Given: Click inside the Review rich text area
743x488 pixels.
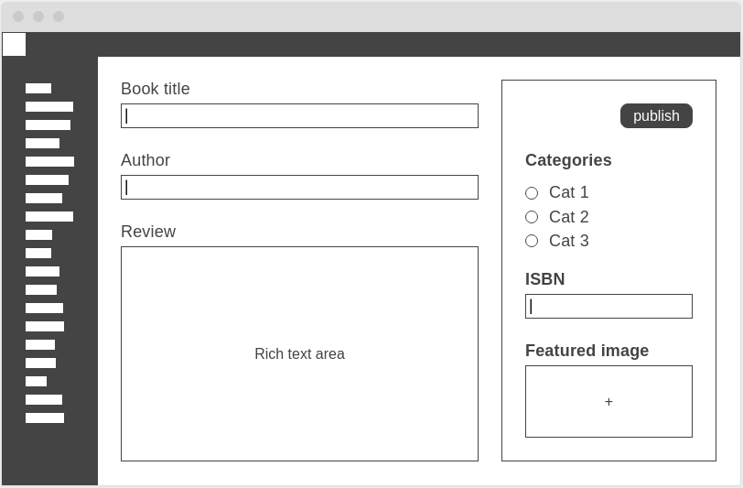Looking at the screenshot, I should pyautogui.click(x=299, y=353).
